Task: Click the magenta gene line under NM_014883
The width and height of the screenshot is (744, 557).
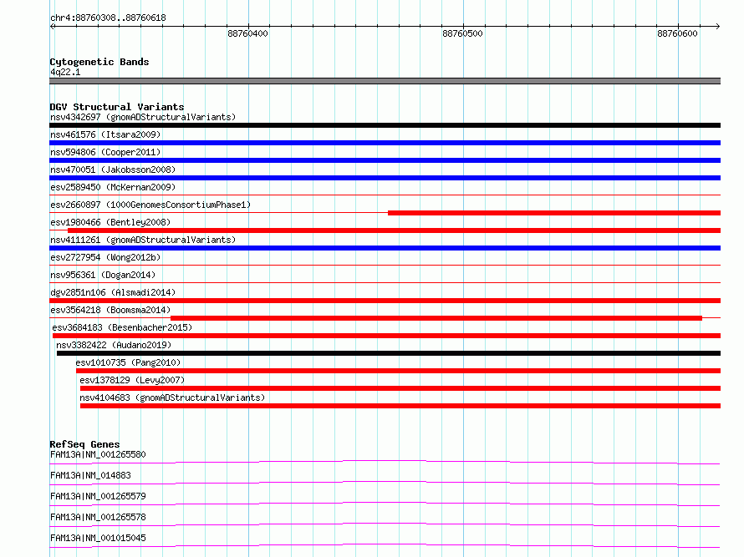Action: point(385,482)
